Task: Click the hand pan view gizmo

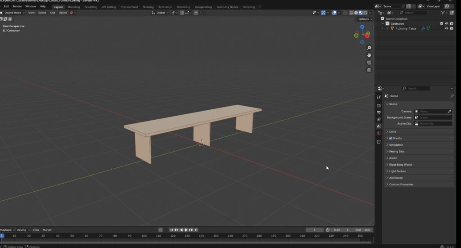Action: 369,55
